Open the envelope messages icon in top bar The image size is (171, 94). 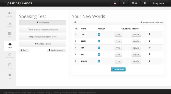145,3
